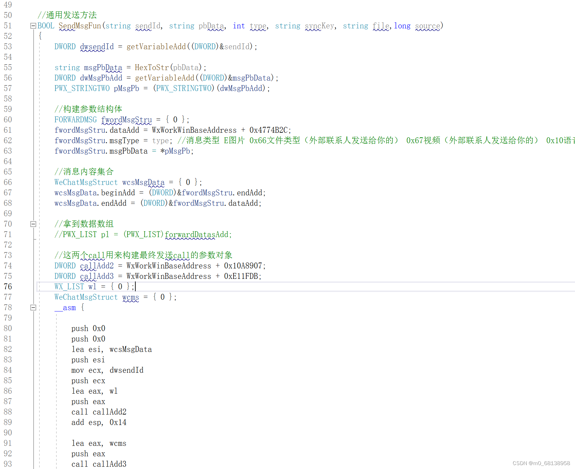Image resolution: width=575 pixels, height=469 pixels.
Task: Click call callAdd3 instruction
Action: pyautogui.click(x=99, y=464)
